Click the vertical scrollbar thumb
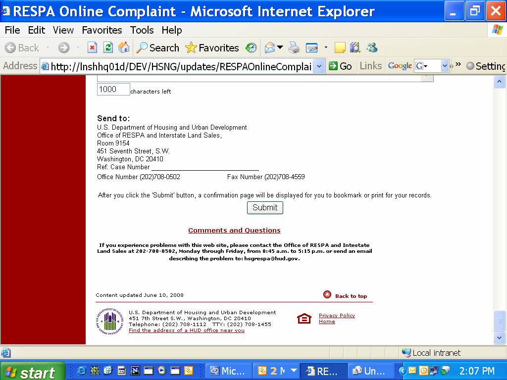Screen dimensions: 507x380 tap(499, 321)
